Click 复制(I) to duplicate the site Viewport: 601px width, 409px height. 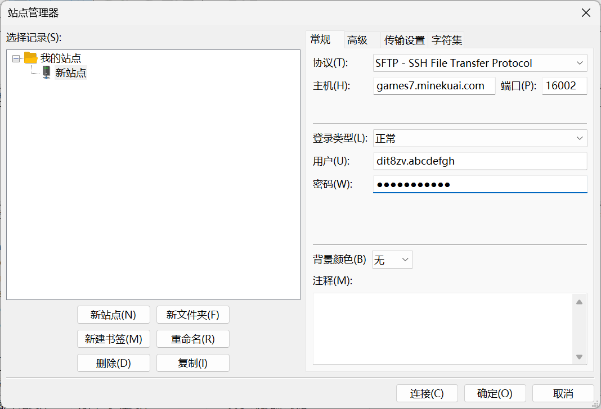(193, 363)
